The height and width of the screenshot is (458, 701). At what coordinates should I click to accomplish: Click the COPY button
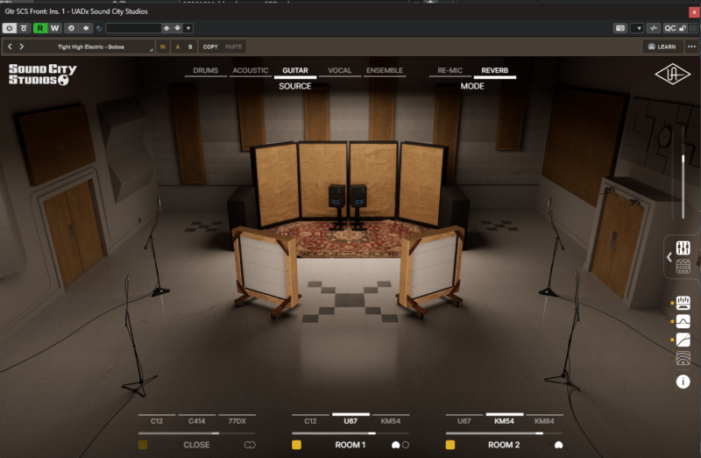pyautogui.click(x=210, y=47)
